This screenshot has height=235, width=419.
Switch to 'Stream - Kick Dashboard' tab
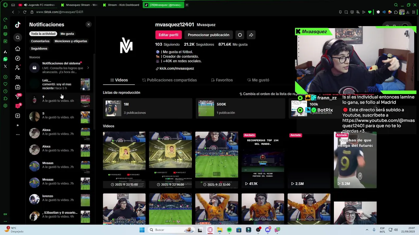pyautogui.click(x=121, y=5)
